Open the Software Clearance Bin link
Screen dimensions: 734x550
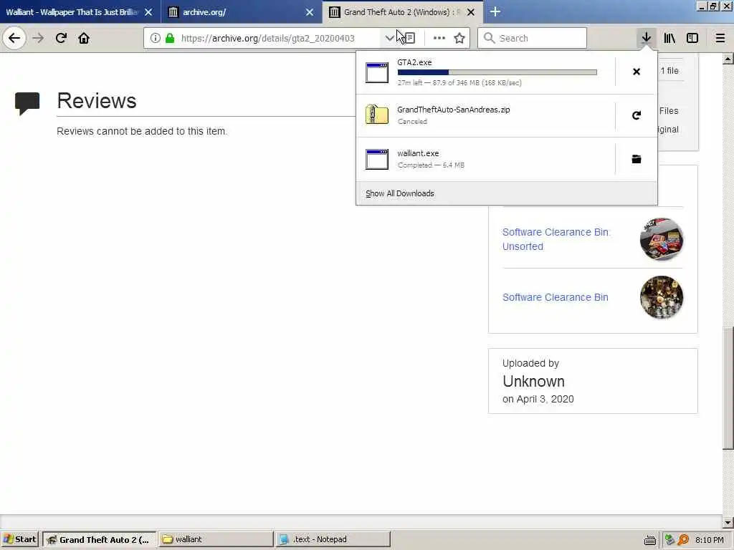click(556, 297)
